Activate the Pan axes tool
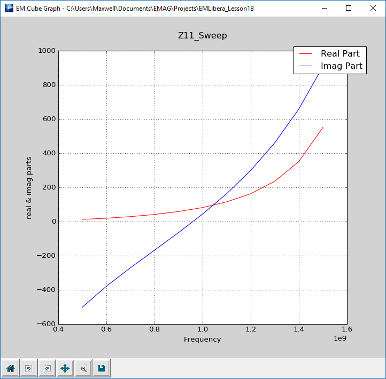The height and width of the screenshot is (379, 386). click(65, 368)
